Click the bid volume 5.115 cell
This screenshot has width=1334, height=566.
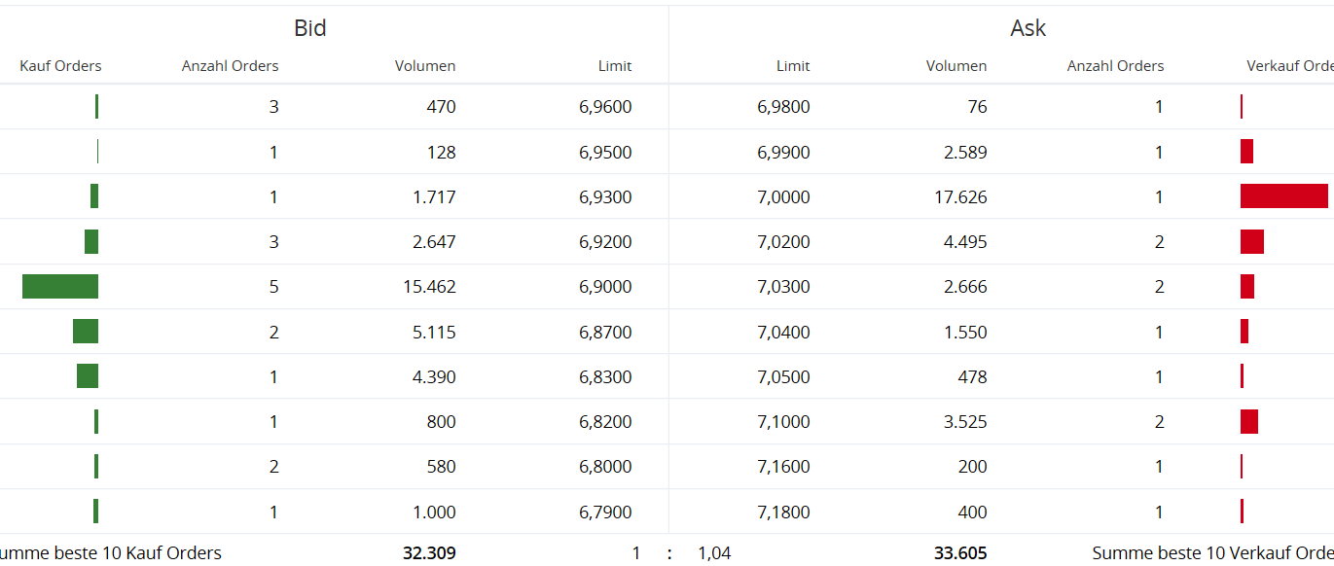click(x=434, y=333)
